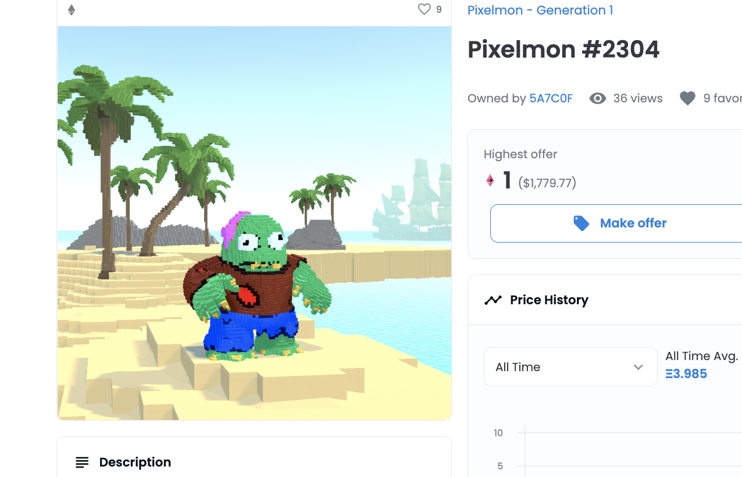
Task: Open the Pixelmon - Generation 1 collection link
Action: click(540, 10)
